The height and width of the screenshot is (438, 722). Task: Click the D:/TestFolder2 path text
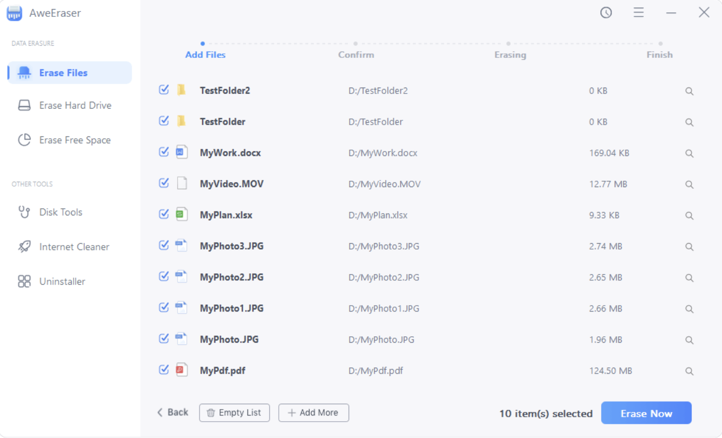coord(378,91)
